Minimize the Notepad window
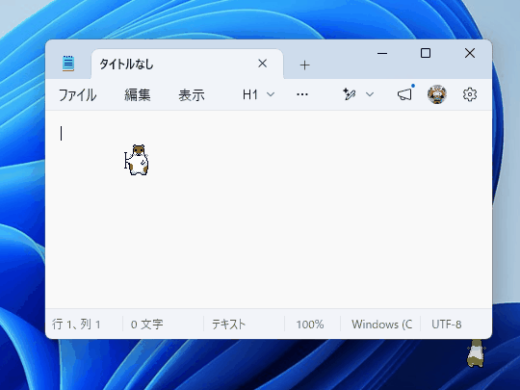Screen dimensions: 520x390 (x=382, y=53)
